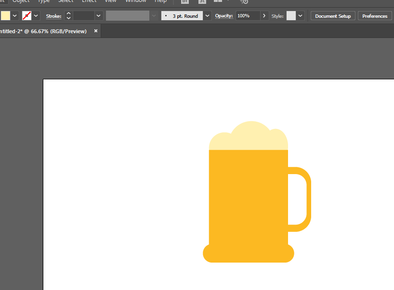The height and width of the screenshot is (290, 394).
Task: Select the Untitled-2 document tab
Action: click(x=43, y=31)
